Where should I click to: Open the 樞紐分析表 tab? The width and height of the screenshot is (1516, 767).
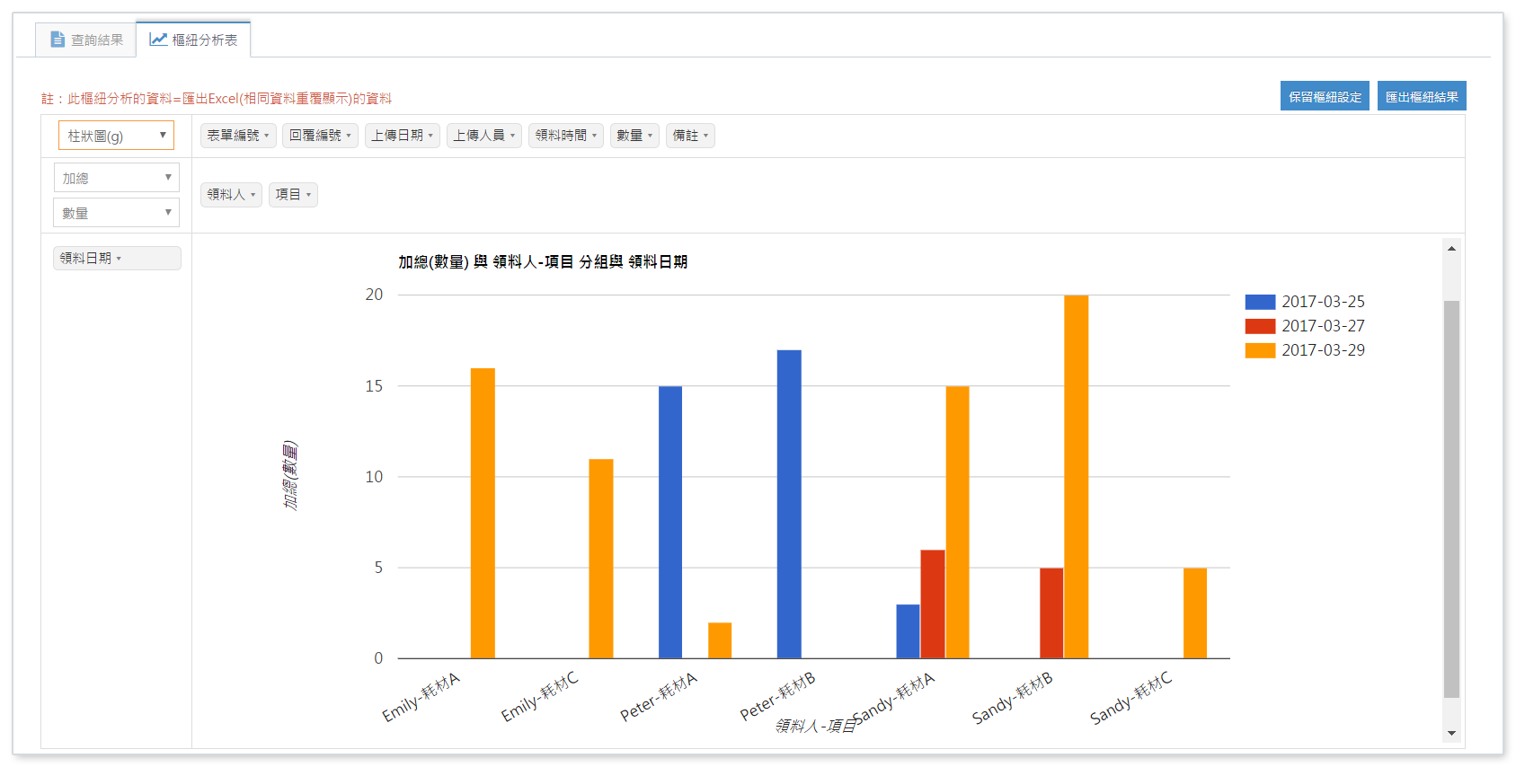coord(194,40)
